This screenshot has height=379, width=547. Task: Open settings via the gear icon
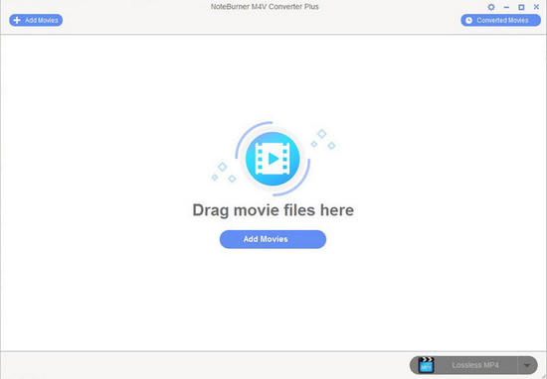click(491, 7)
